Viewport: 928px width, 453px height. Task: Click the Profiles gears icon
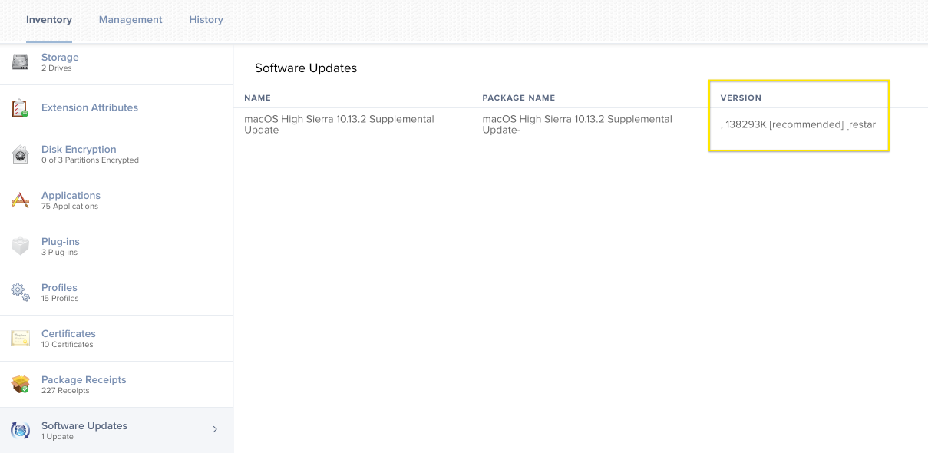pyautogui.click(x=21, y=293)
